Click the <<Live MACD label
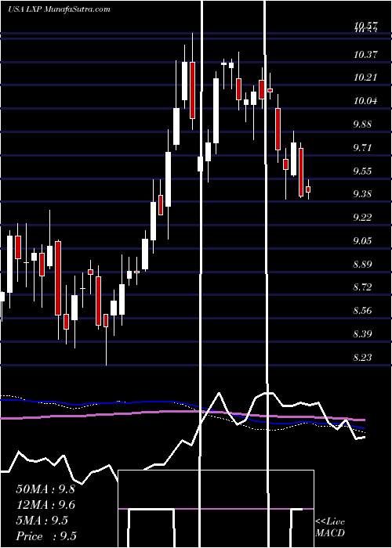The image size is (392, 548). (x=330, y=527)
